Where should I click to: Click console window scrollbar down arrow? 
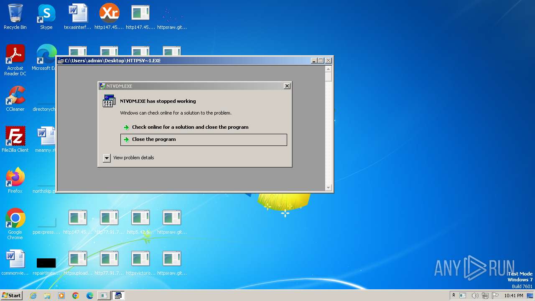[x=328, y=188]
